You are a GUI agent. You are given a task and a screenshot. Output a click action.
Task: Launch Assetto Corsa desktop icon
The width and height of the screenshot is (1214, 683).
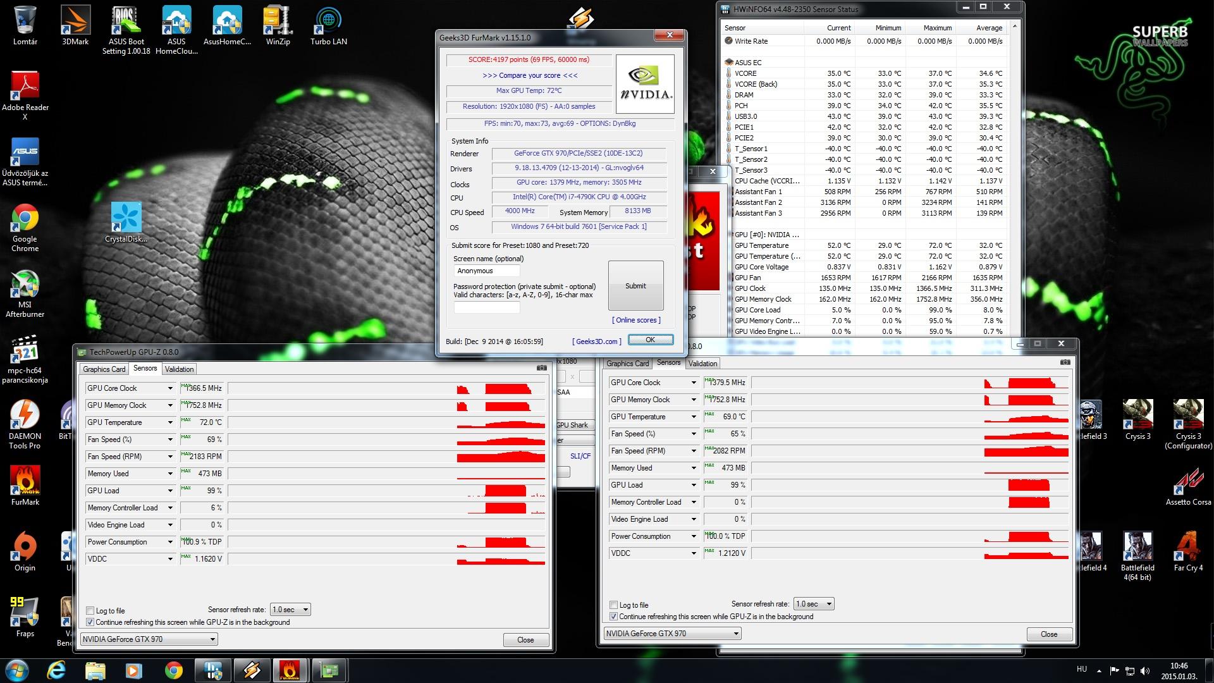tap(1188, 486)
